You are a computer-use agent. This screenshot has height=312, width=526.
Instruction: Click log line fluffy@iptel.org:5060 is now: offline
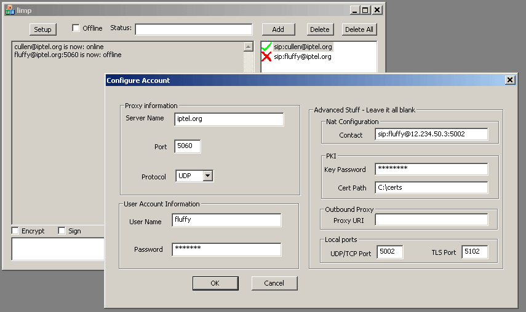click(x=68, y=55)
